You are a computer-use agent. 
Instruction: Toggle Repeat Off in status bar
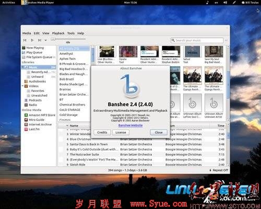(219, 170)
